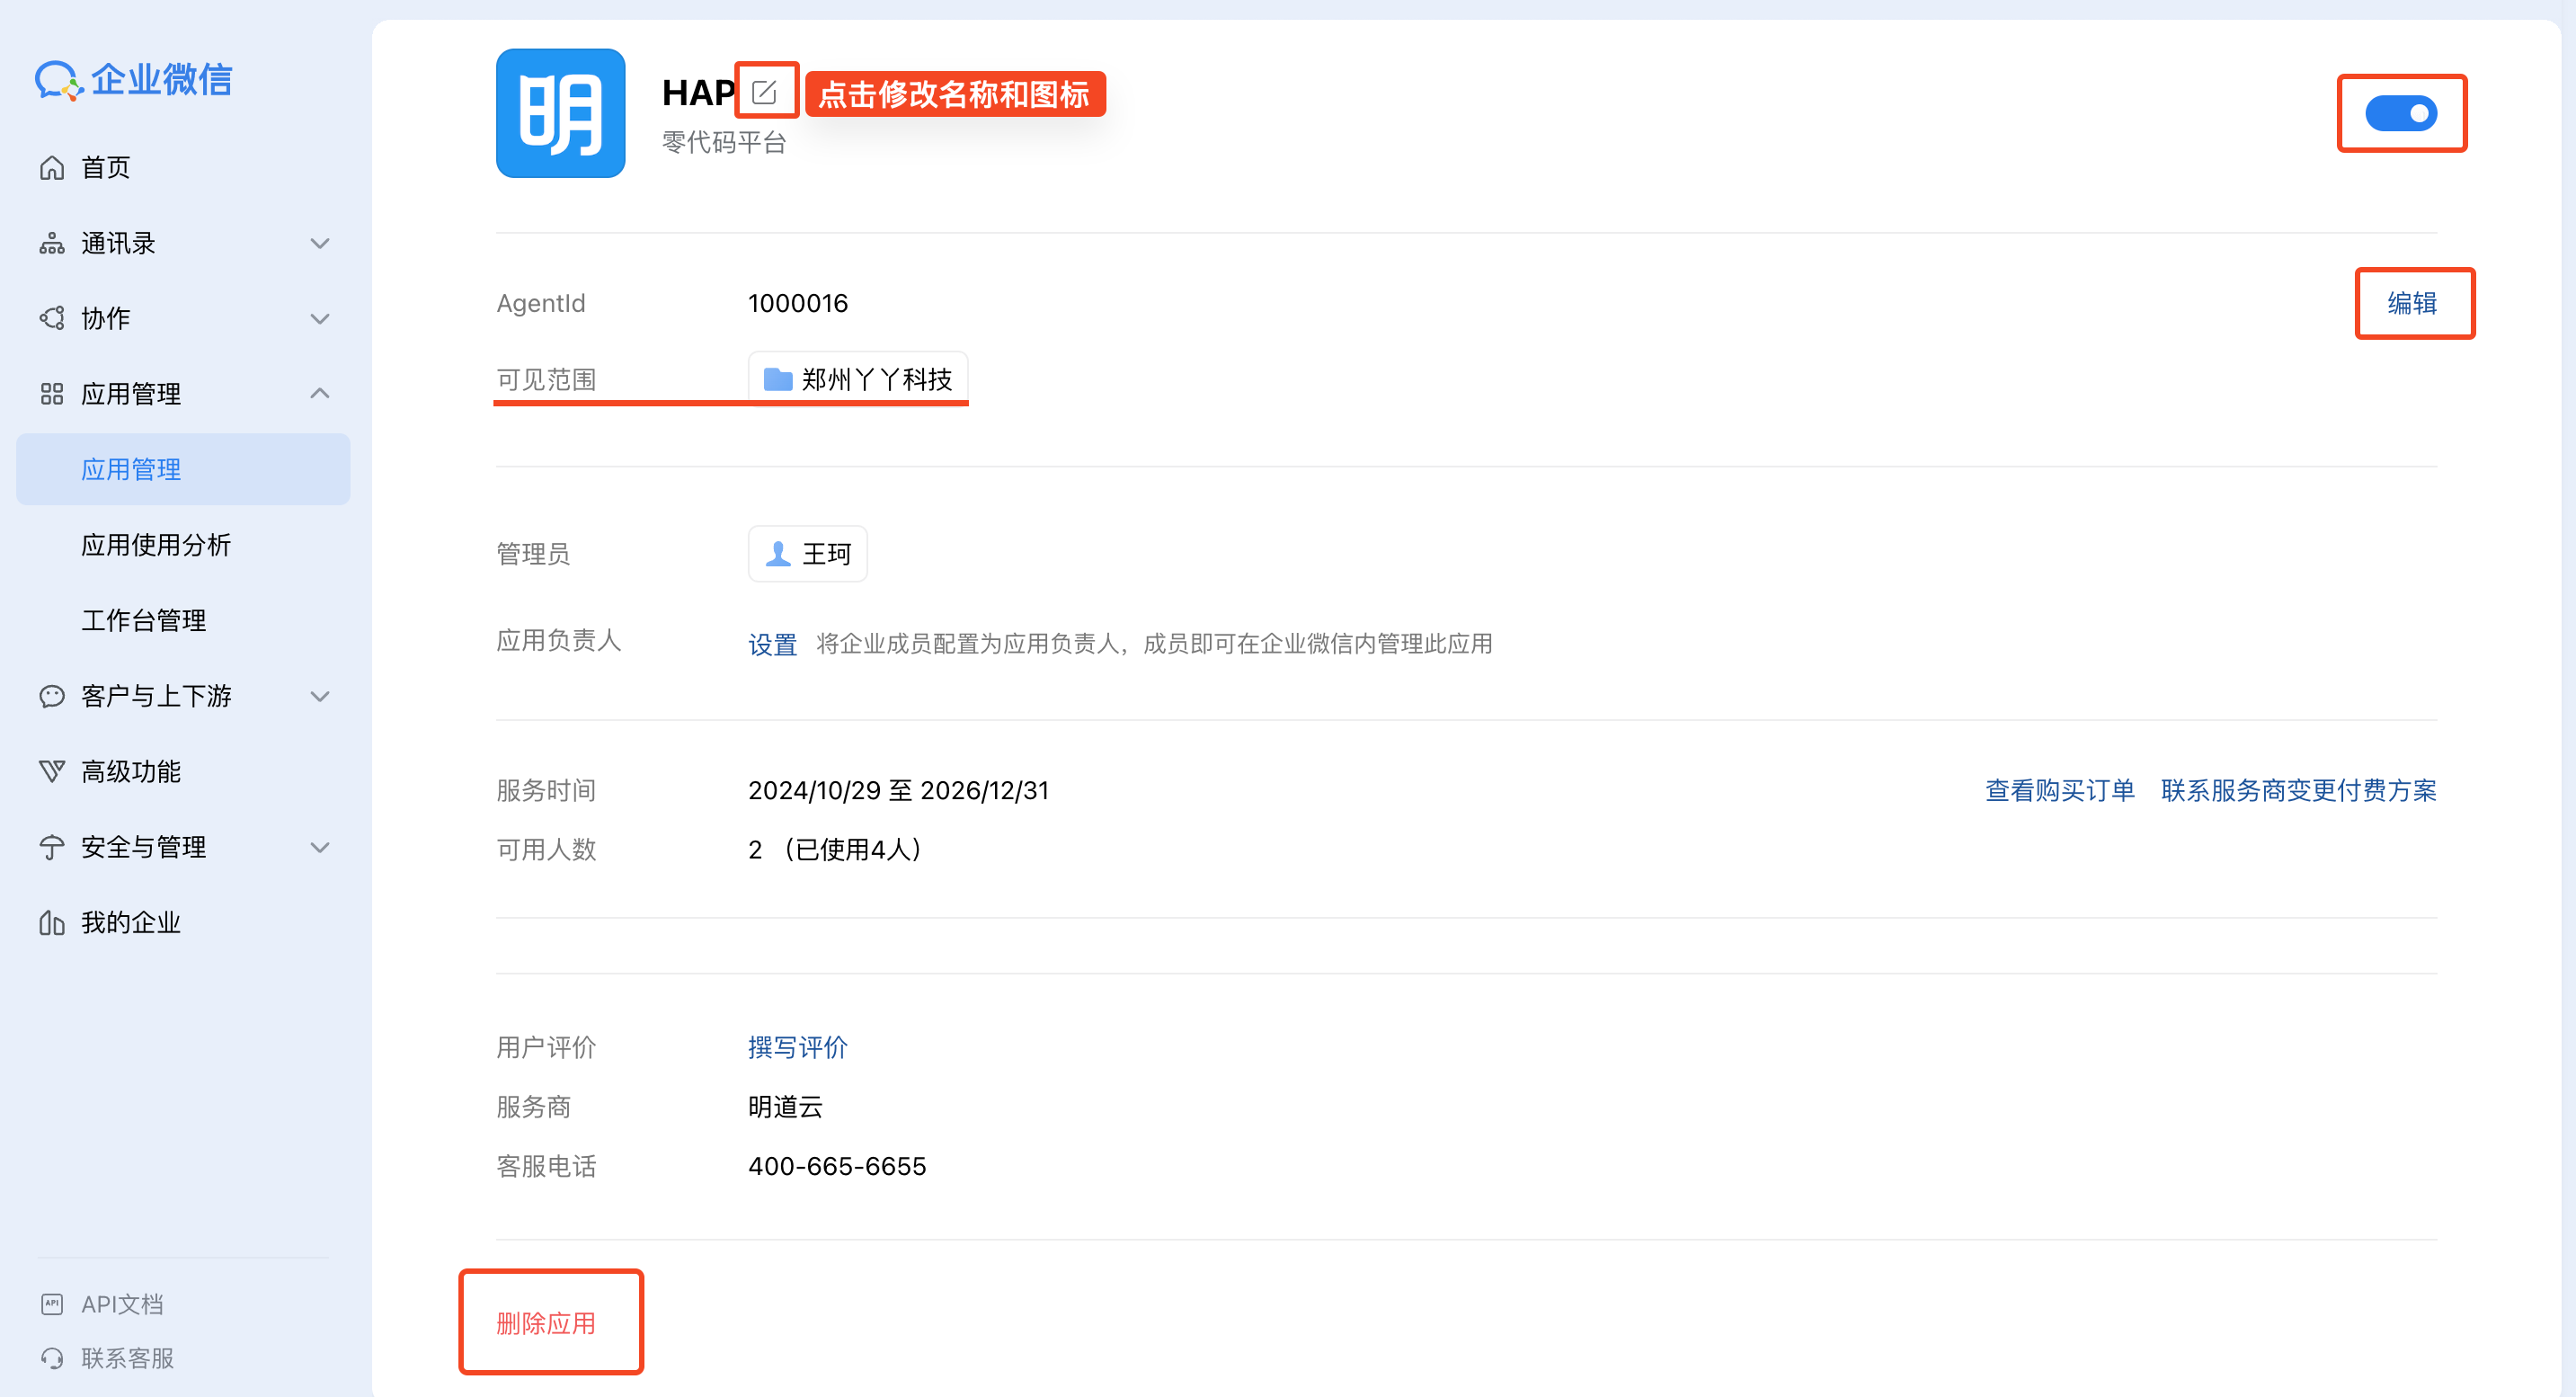Collapse the 应用管理 parent menu chevron

point(320,393)
